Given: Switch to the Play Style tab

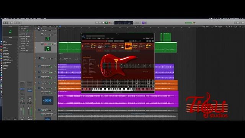Looking at the screenshot, I should point(107,51).
